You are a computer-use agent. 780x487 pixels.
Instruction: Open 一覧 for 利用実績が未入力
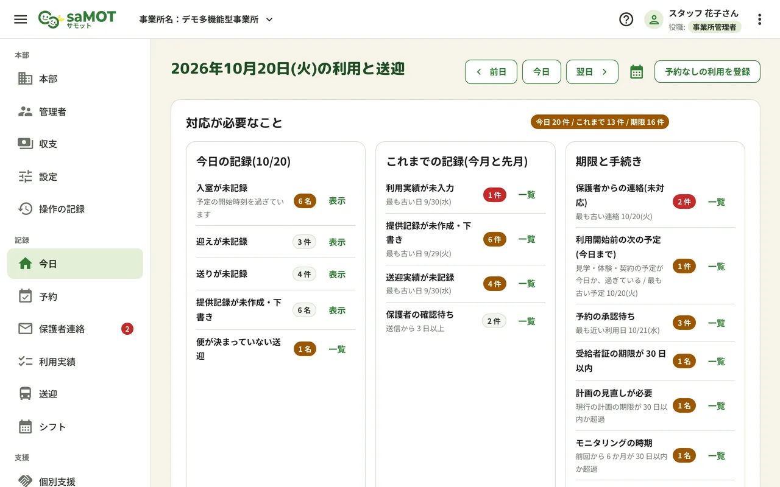pyautogui.click(x=526, y=195)
